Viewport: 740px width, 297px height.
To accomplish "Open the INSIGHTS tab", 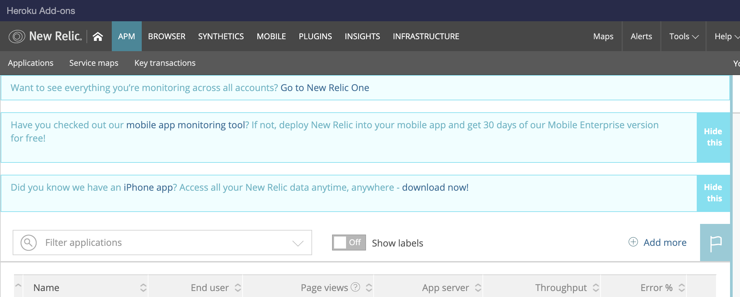I will click(x=362, y=36).
